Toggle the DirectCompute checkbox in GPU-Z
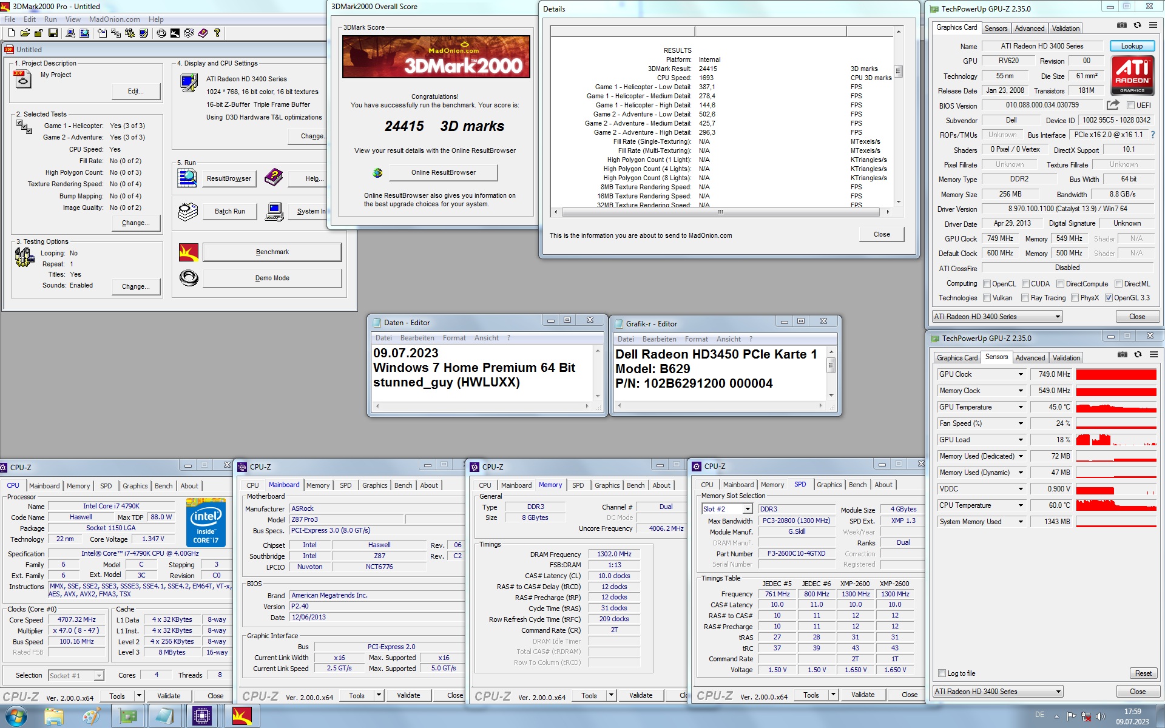This screenshot has width=1165, height=728. click(1061, 284)
